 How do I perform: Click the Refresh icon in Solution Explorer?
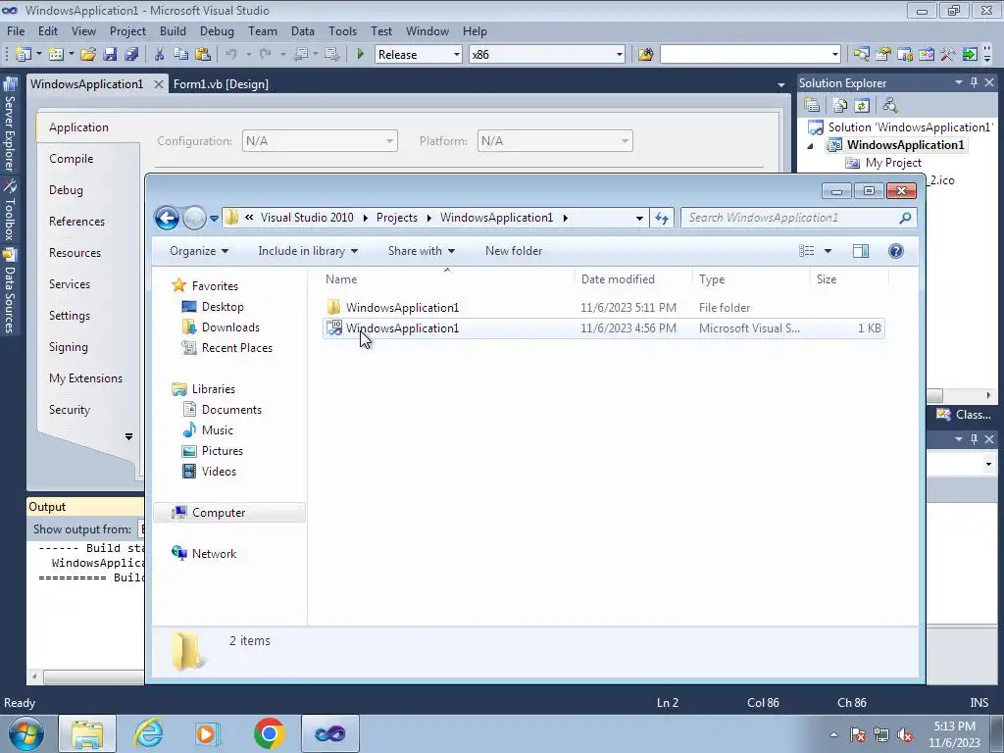coord(862,105)
